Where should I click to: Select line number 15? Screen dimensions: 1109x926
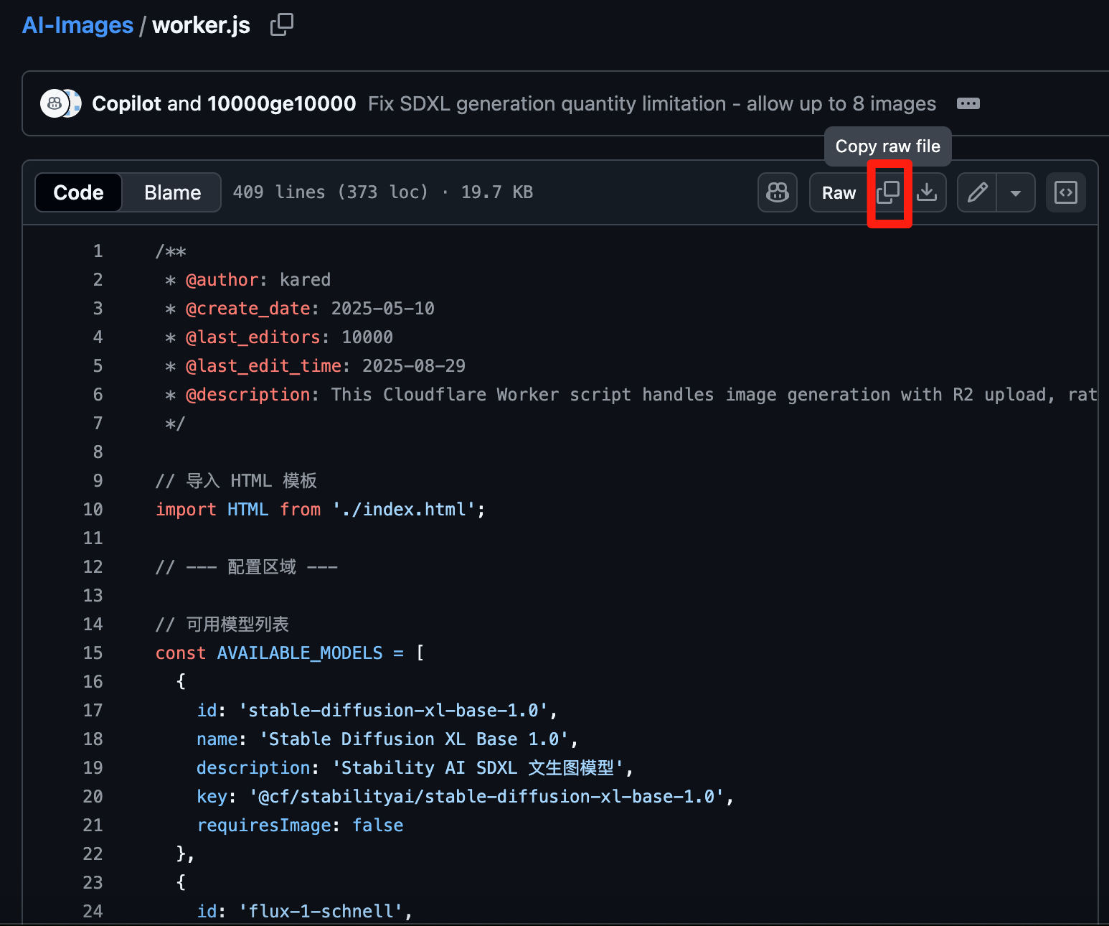tap(93, 653)
